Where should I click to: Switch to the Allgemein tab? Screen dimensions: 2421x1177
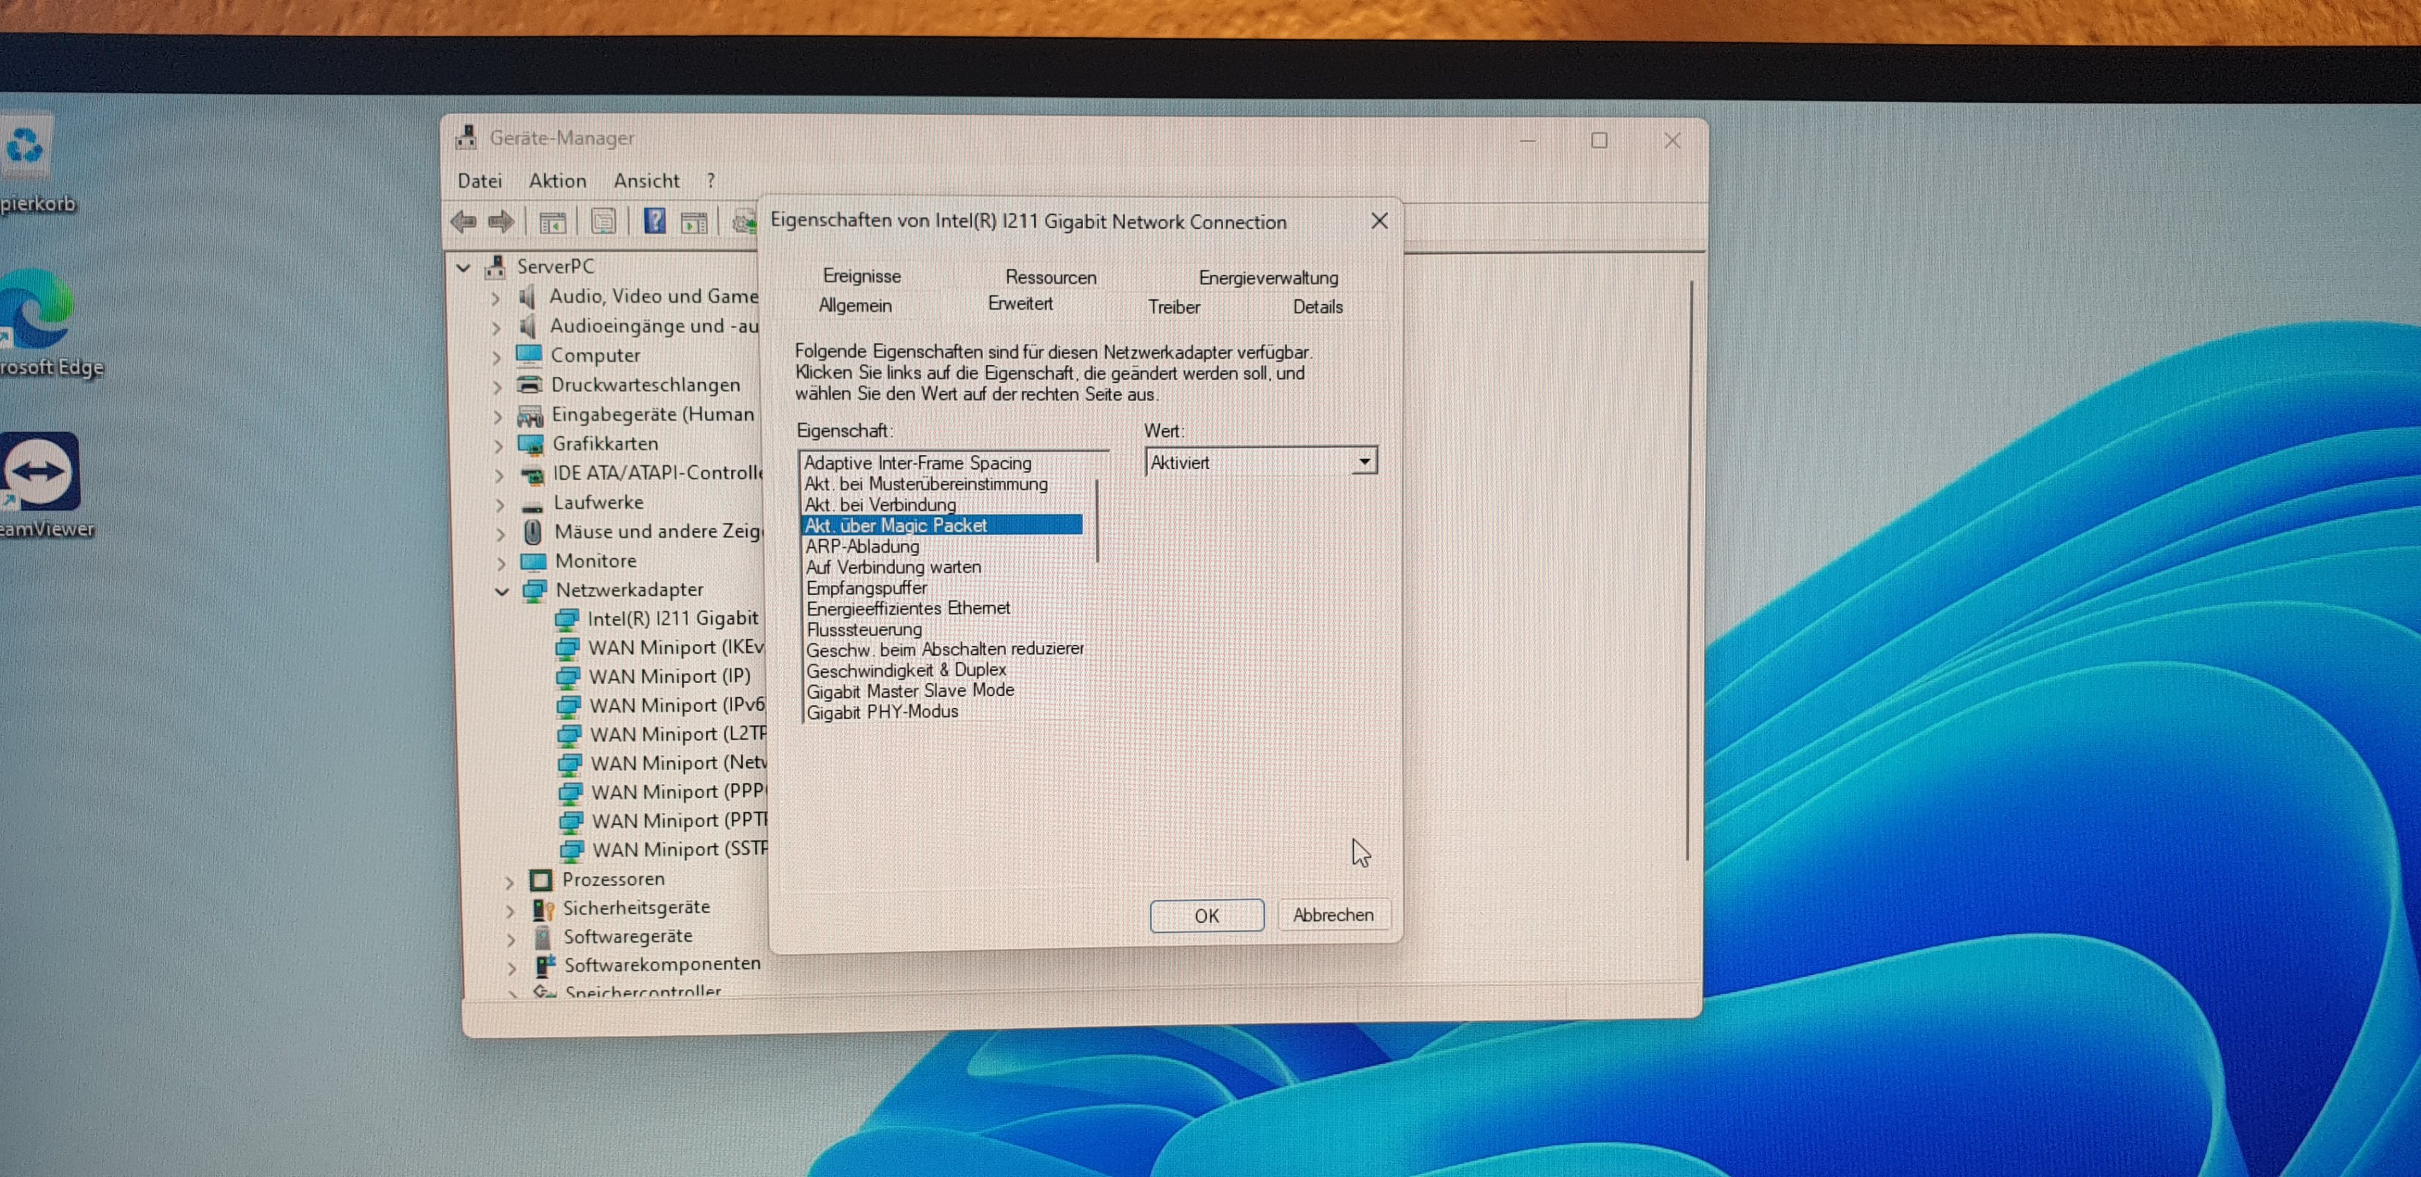[x=856, y=306]
